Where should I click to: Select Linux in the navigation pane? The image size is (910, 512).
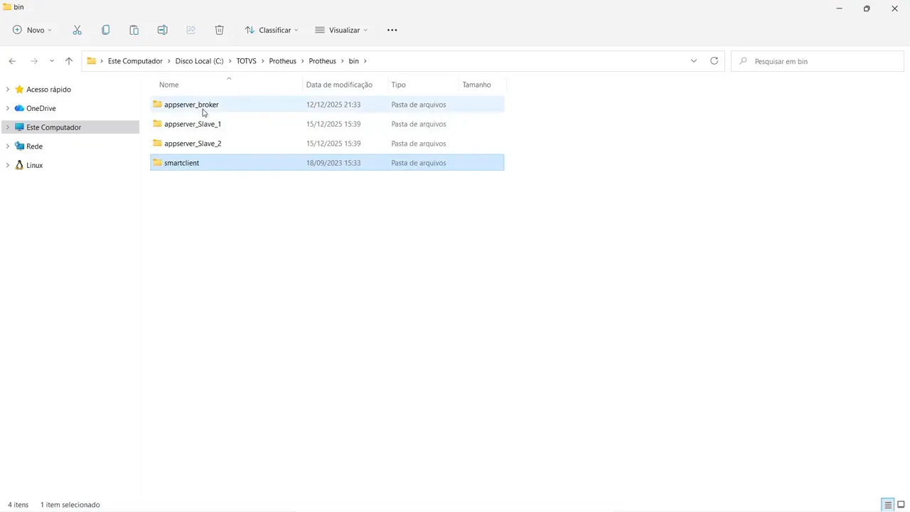coord(34,165)
